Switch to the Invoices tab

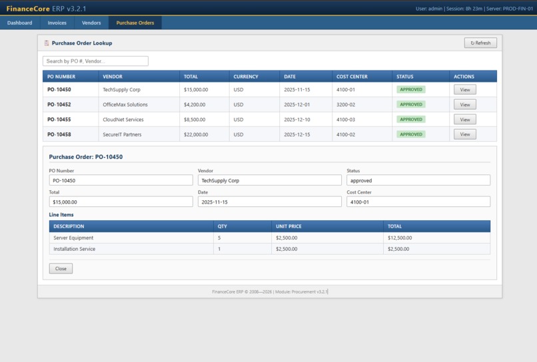click(x=57, y=23)
